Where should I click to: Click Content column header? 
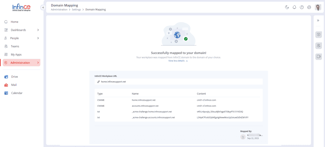(x=201, y=94)
